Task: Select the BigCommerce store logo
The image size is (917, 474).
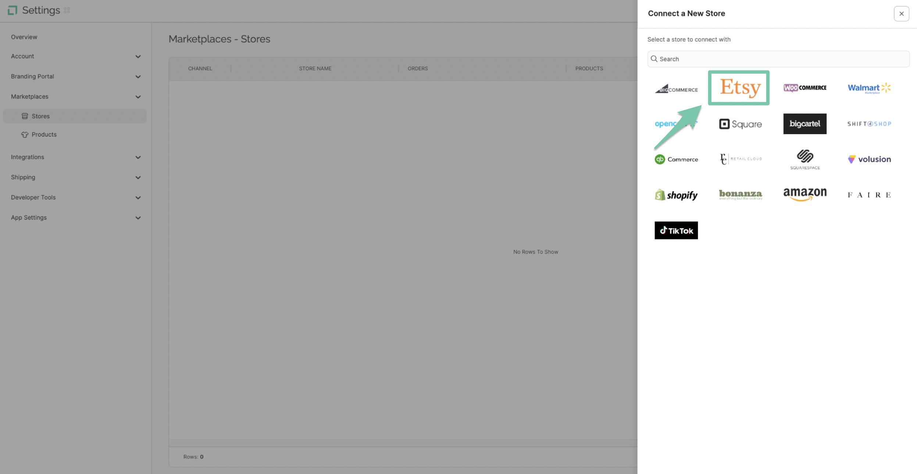Action: pyautogui.click(x=676, y=89)
